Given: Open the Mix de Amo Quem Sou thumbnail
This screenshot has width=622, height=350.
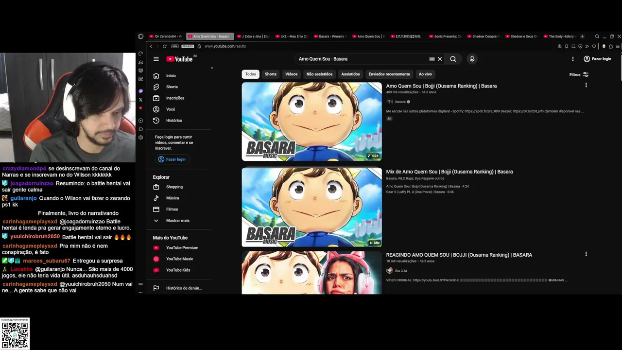Looking at the screenshot, I should click(x=312, y=208).
